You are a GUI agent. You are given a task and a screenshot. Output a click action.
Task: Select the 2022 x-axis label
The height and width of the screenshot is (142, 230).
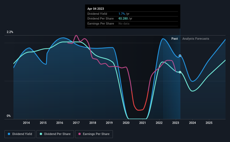pos(159,123)
